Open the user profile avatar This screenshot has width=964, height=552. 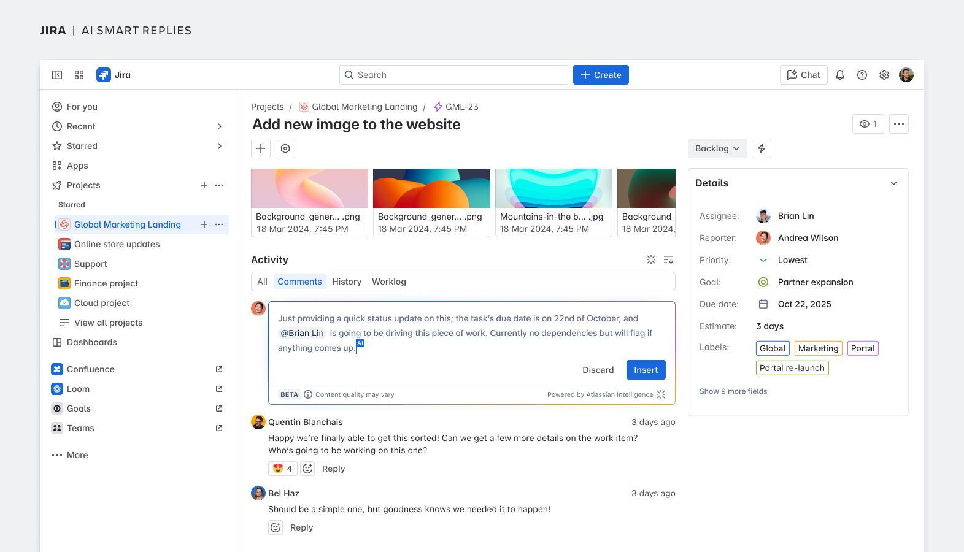coord(906,75)
